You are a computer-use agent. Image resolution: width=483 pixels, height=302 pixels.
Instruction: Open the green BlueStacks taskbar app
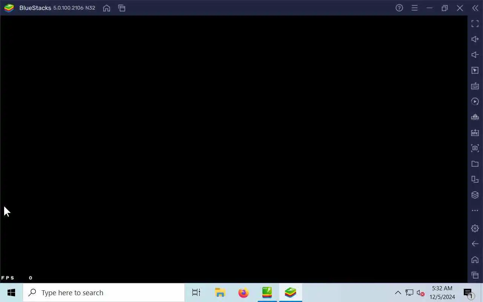coord(267,293)
